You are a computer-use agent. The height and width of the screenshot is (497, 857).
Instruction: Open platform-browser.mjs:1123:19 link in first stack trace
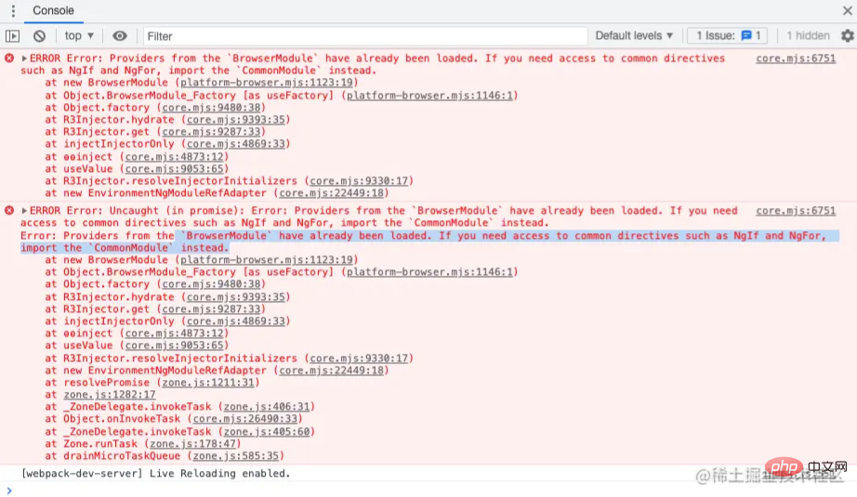click(x=267, y=83)
